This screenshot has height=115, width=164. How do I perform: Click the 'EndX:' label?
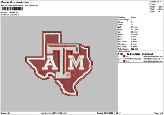coord(121,37)
